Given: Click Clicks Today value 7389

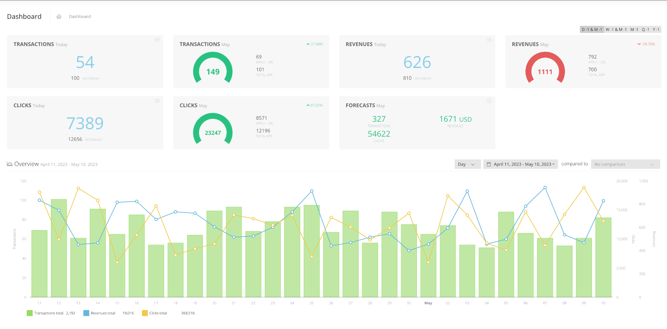Looking at the screenshot, I should pos(85,123).
